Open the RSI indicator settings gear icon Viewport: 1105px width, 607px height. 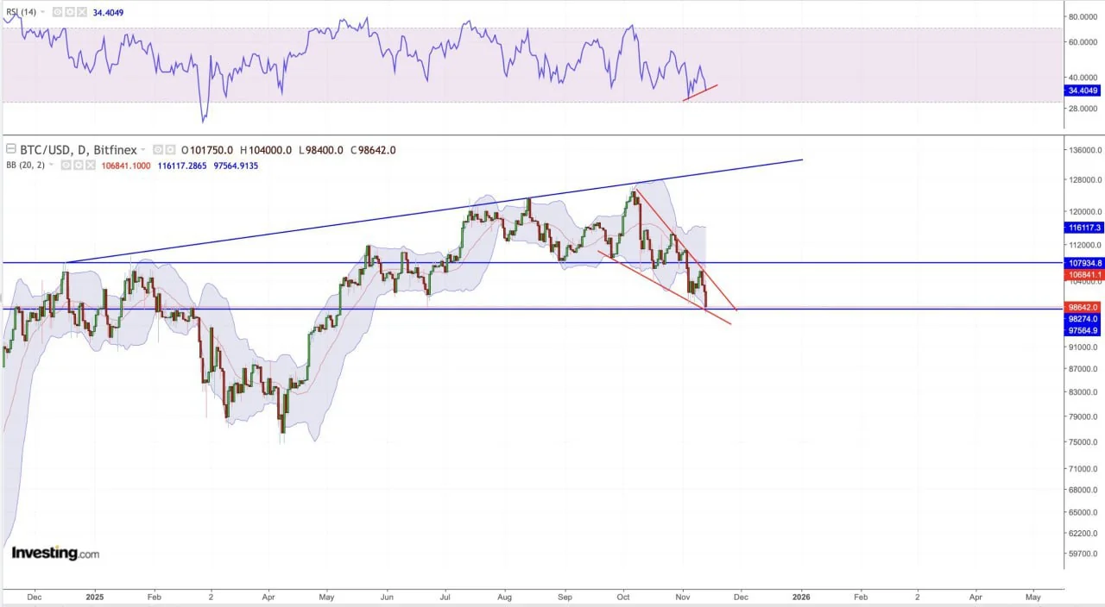coord(69,12)
